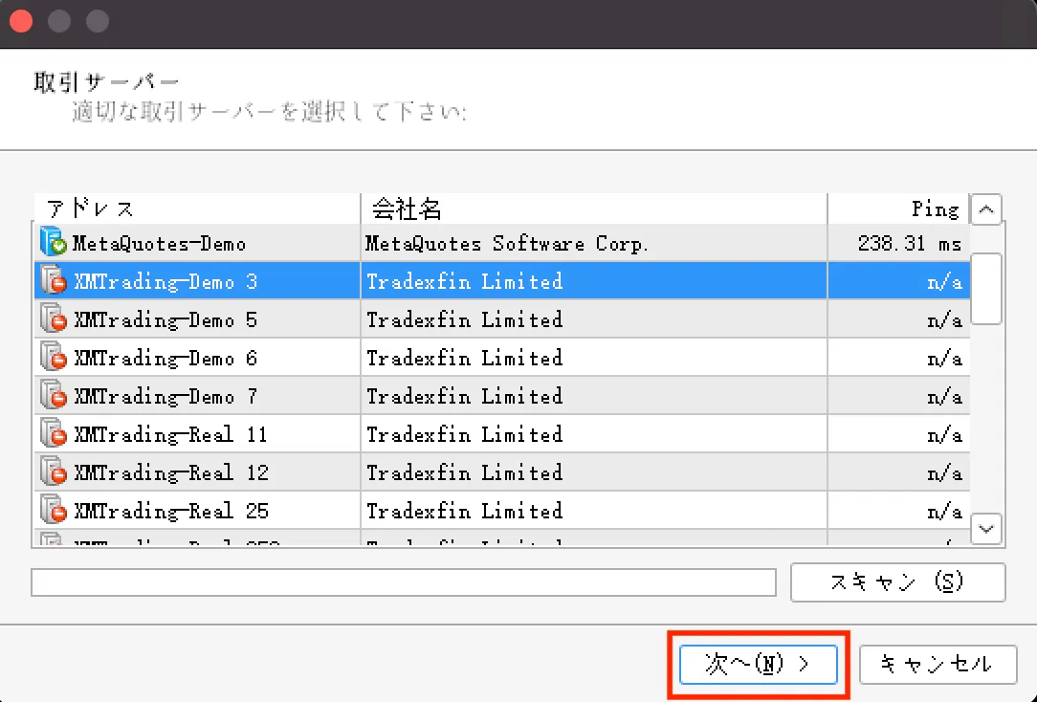Click the scroll down arrow of server list
Screen dimensions: 1037x702
click(986, 529)
